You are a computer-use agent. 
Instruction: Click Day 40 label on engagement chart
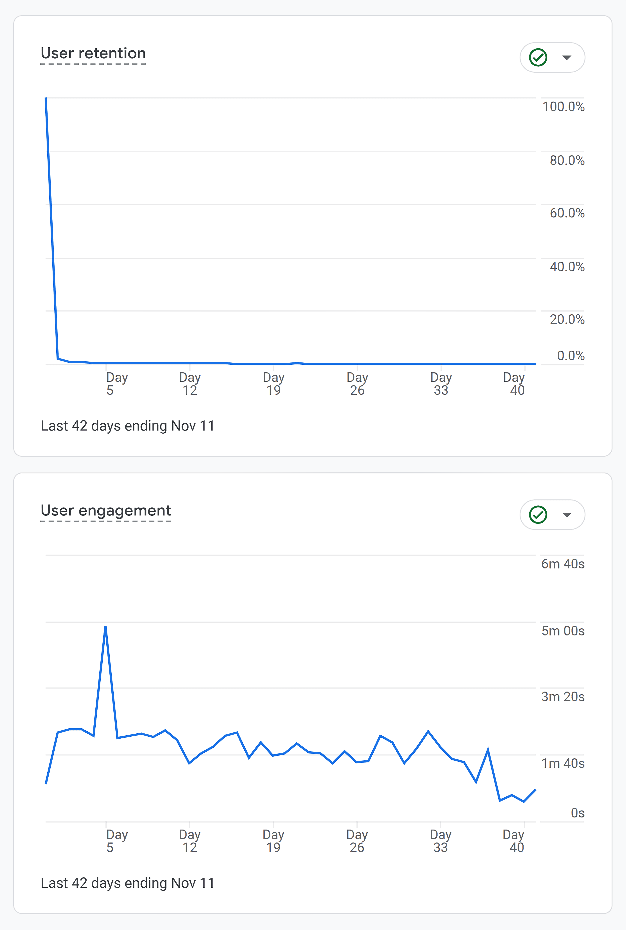click(514, 841)
